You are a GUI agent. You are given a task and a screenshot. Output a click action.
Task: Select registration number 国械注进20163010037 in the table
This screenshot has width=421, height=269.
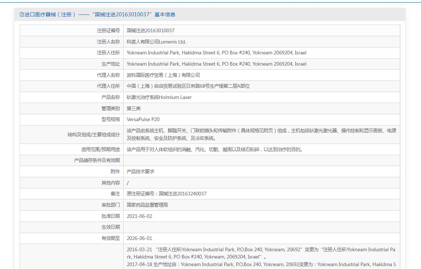coord(150,31)
